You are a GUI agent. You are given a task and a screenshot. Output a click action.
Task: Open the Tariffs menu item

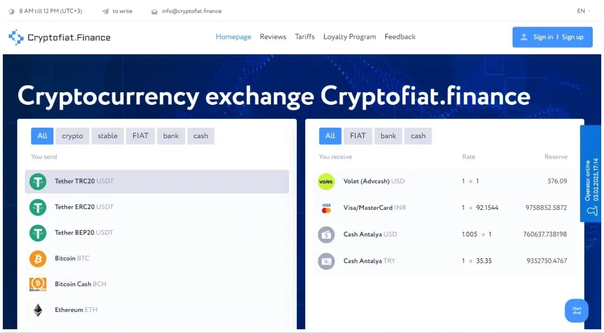[x=305, y=37]
